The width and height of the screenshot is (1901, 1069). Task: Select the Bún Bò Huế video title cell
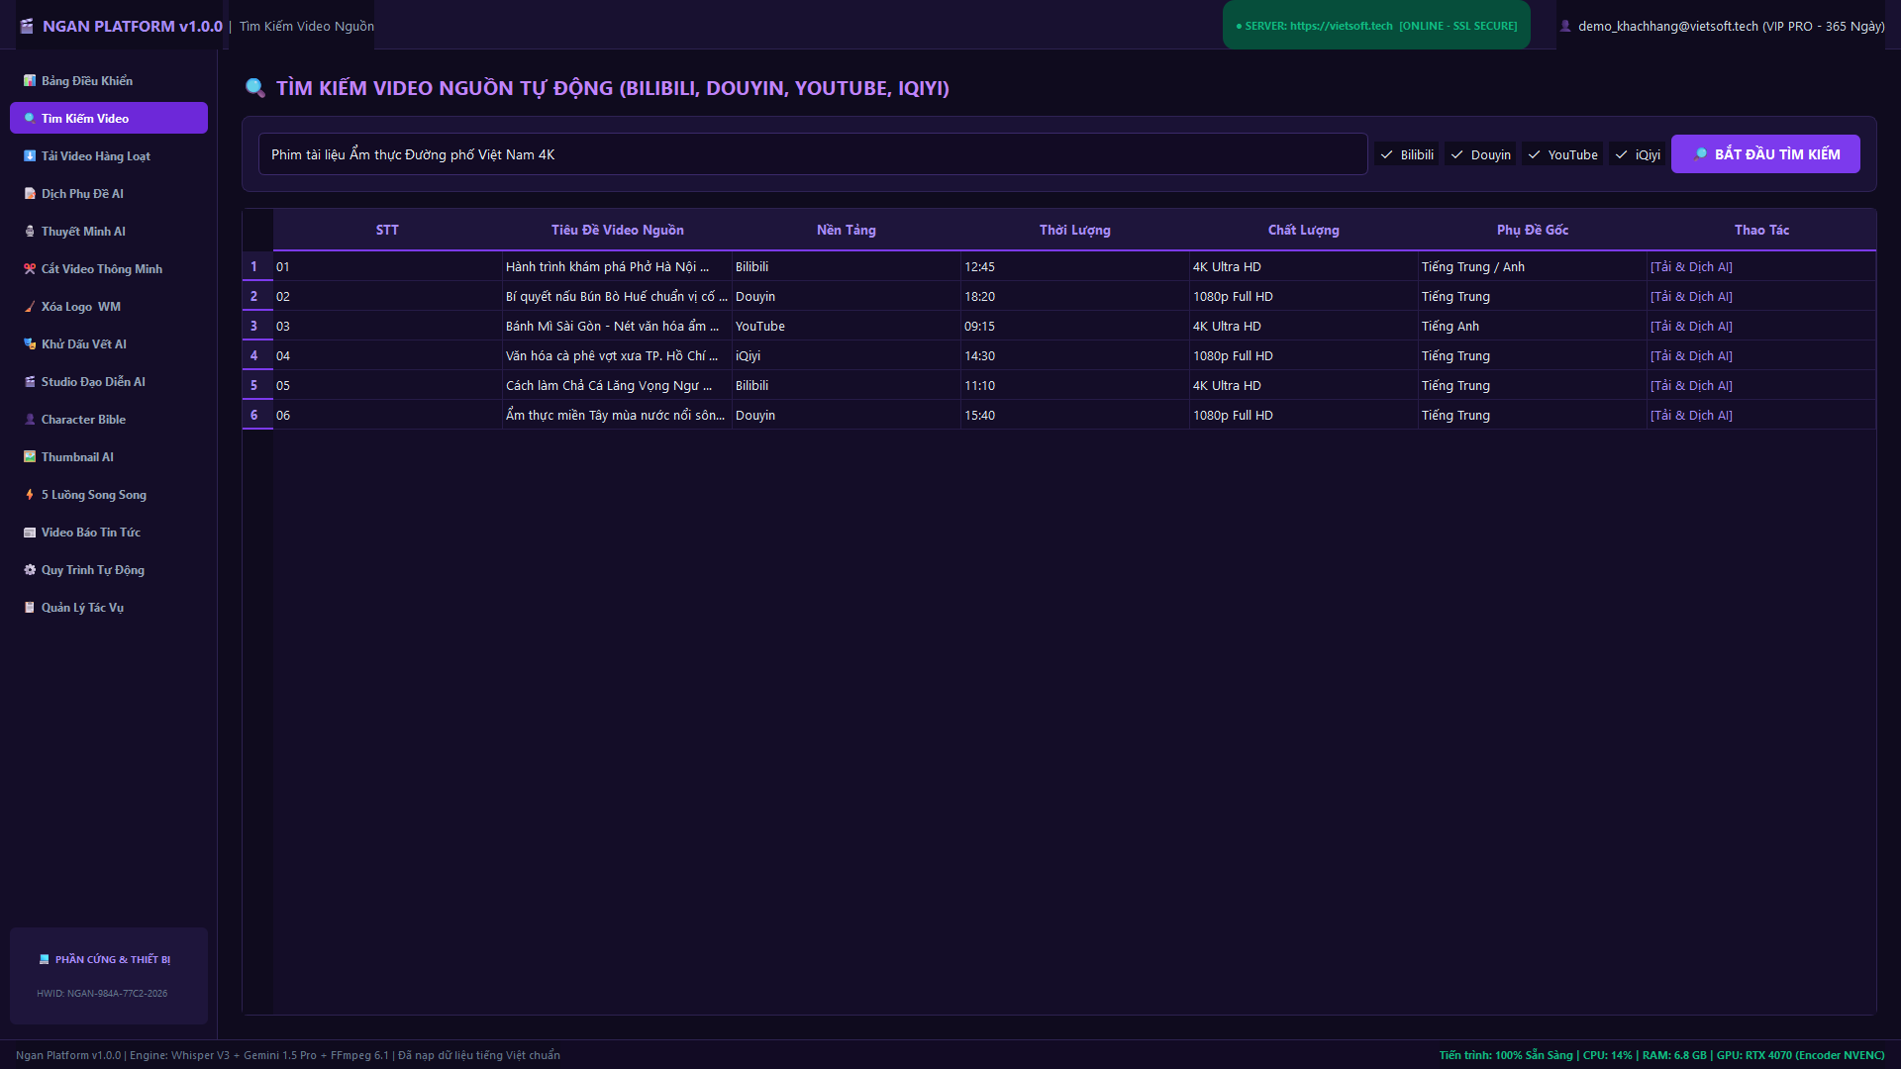617,297
